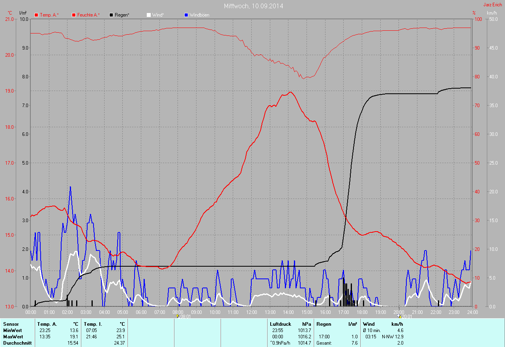The width and height of the screenshot is (505, 347).
Task: Select the 'Wind*' legend label
Action: point(158,15)
